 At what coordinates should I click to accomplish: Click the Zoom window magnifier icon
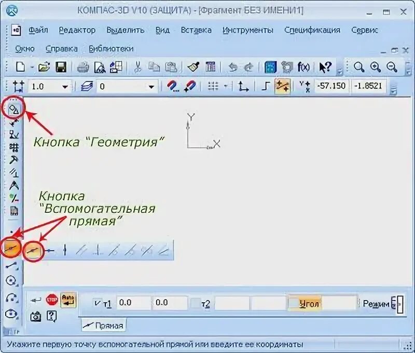[x=359, y=67]
